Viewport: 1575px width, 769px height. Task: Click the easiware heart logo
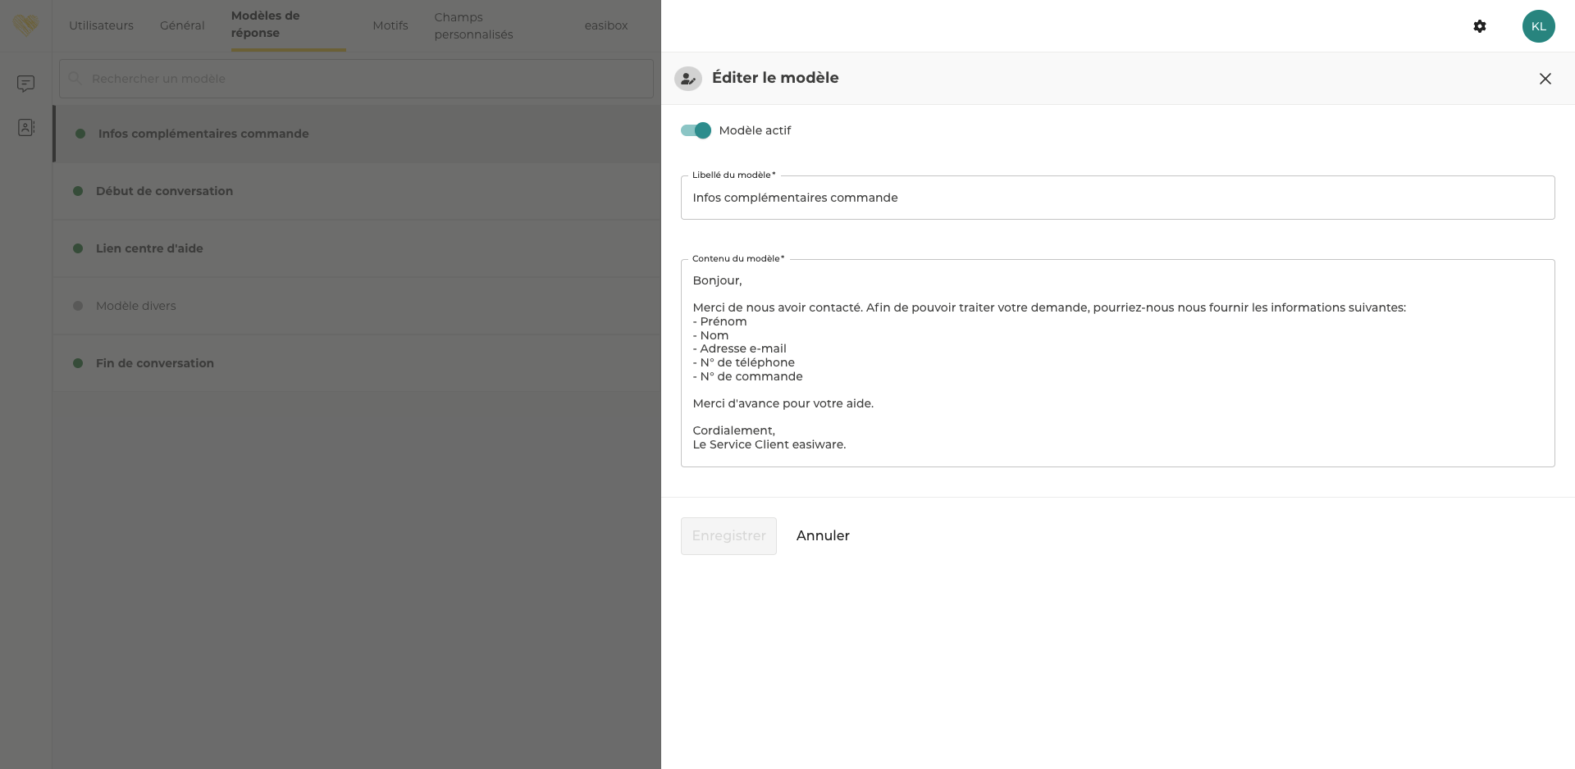pyautogui.click(x=25, y=25)
